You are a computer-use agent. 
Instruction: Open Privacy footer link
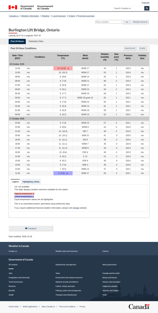(82, 307)
